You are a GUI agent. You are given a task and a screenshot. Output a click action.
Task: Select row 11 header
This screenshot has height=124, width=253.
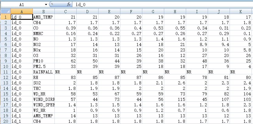(x=6, y=72)
